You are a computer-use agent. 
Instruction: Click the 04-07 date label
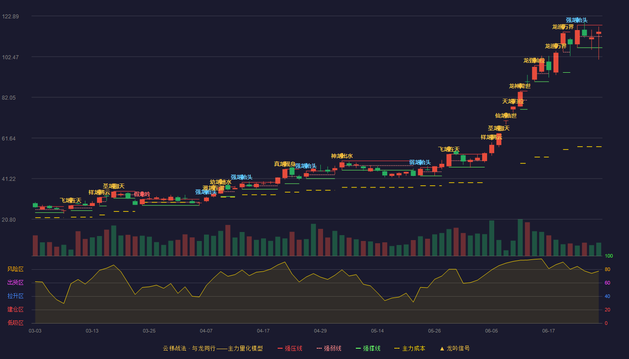[206, 331]
